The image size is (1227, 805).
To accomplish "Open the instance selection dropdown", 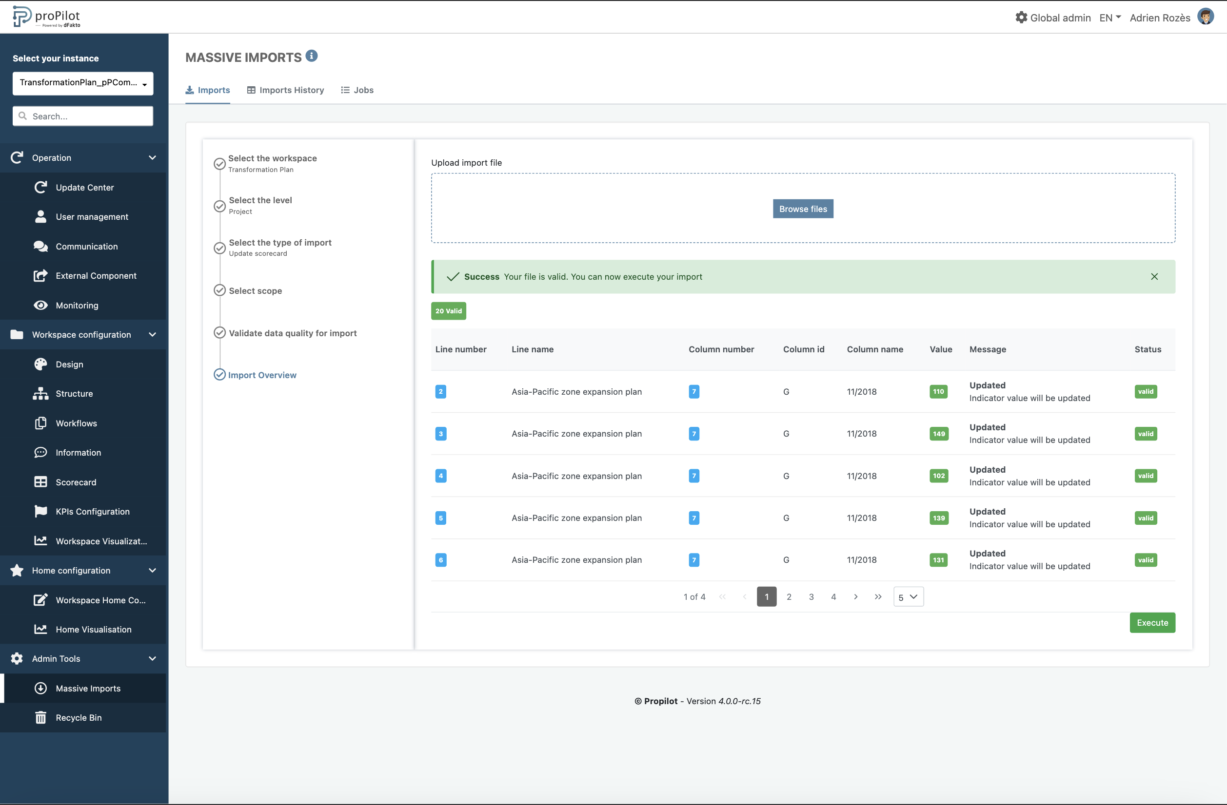I will click(83, 83).
